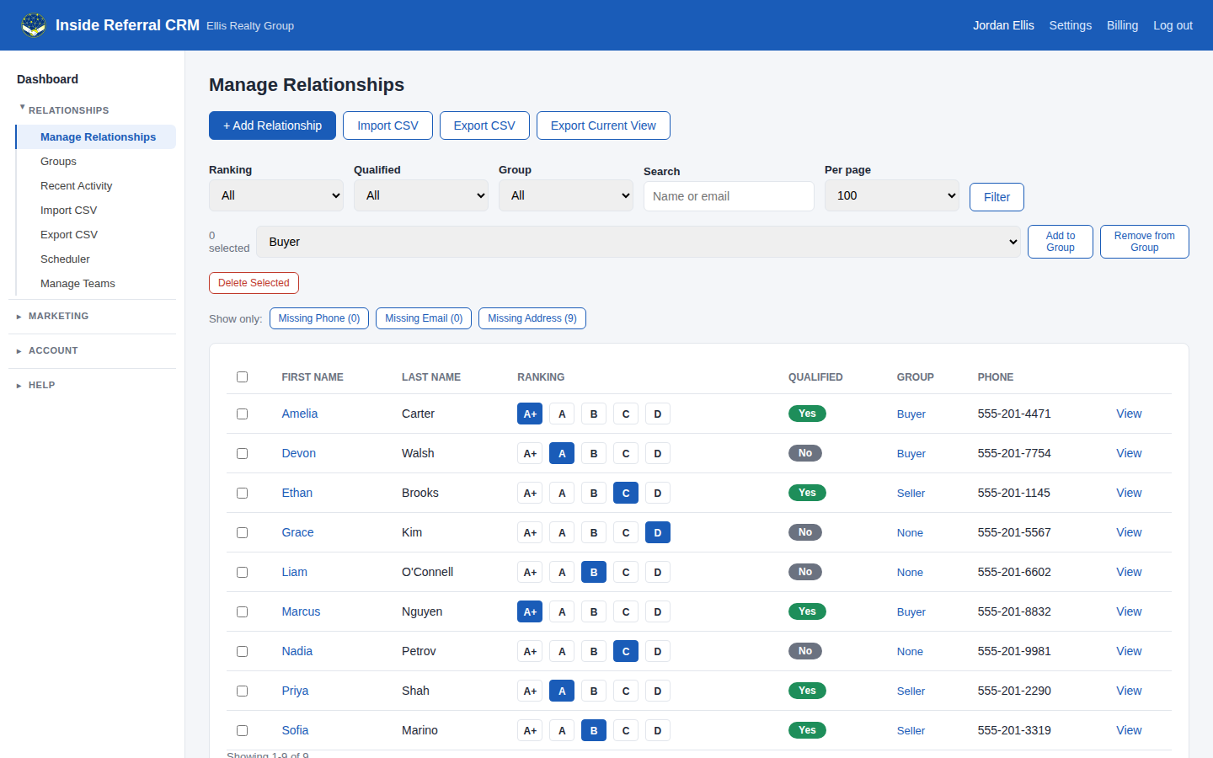1213x758 pixels.
Task: Click View for Grace Kim
Action: (x=1129, y=532)
